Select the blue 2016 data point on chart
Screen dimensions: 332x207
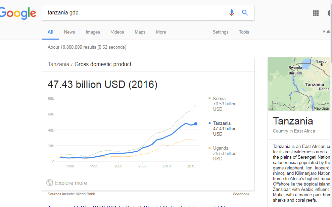click(196, 124)
